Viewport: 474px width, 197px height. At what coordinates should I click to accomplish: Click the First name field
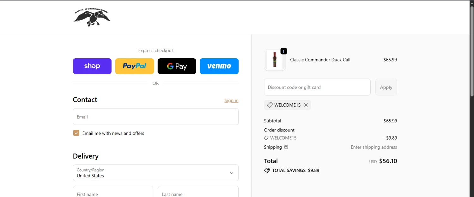113,192
